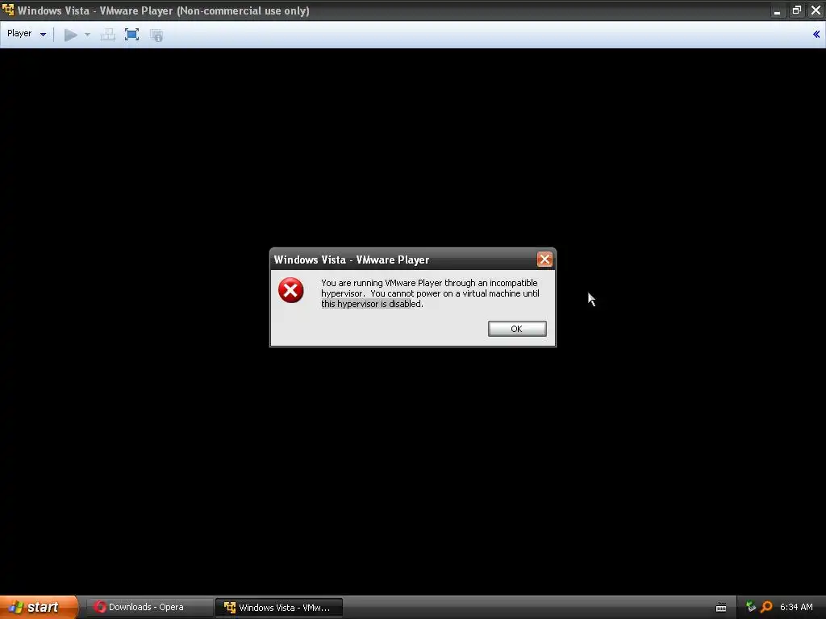Open the Windows start menu
The height and width of the screenshot is (619, 826).
(x=39, y=607)
